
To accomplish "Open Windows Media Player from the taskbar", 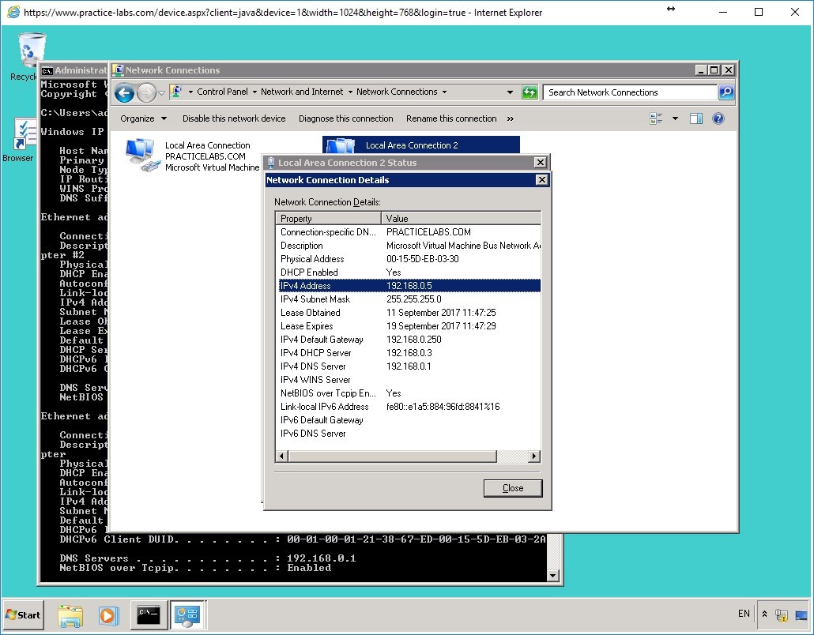I will point(109,614).
